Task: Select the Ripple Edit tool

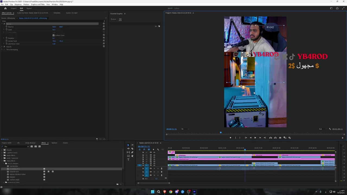Action: [x=128, y=149]
